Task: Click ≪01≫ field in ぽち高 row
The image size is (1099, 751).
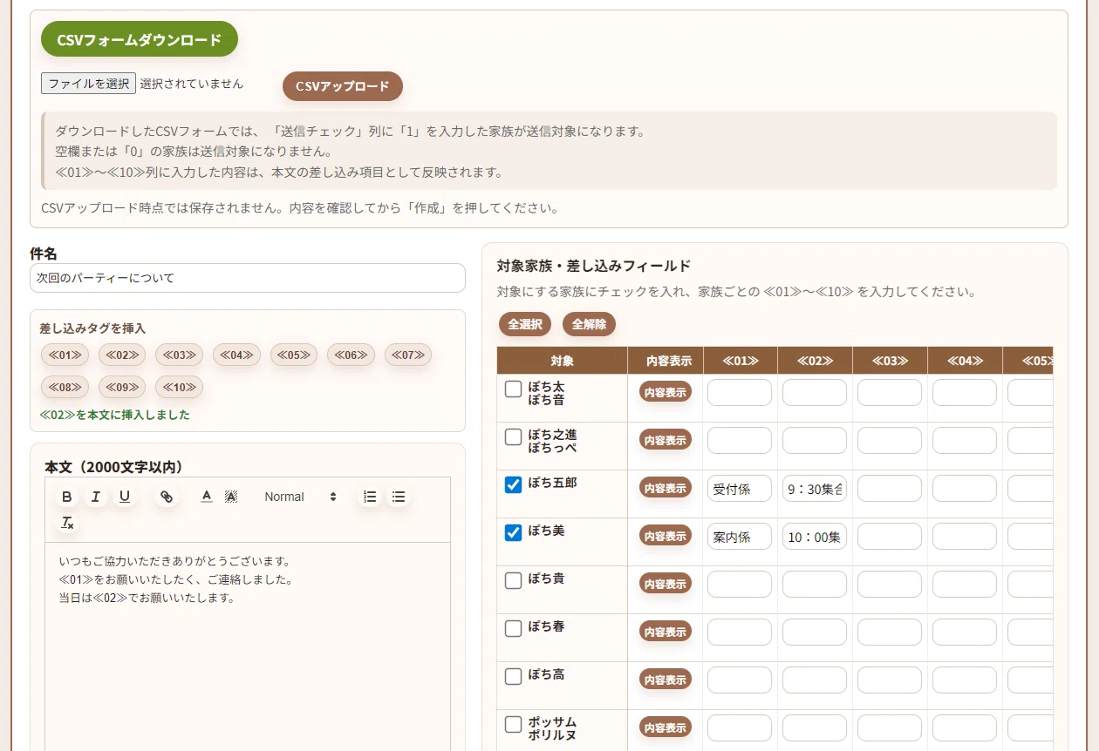Action: (x=740, y=680)
